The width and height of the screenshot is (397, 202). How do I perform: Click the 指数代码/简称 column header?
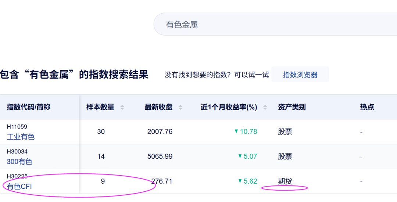click(x=28, y=107)
